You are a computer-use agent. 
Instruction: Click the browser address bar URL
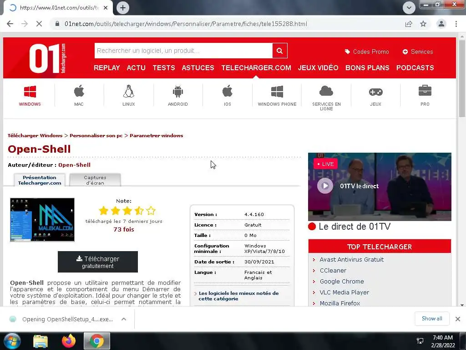[x=186, y=24]
